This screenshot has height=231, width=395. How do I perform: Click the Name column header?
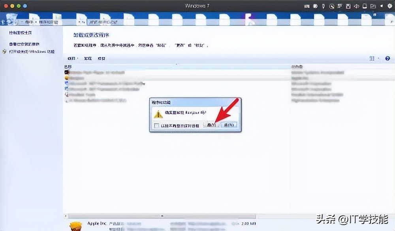click(68, 66)
